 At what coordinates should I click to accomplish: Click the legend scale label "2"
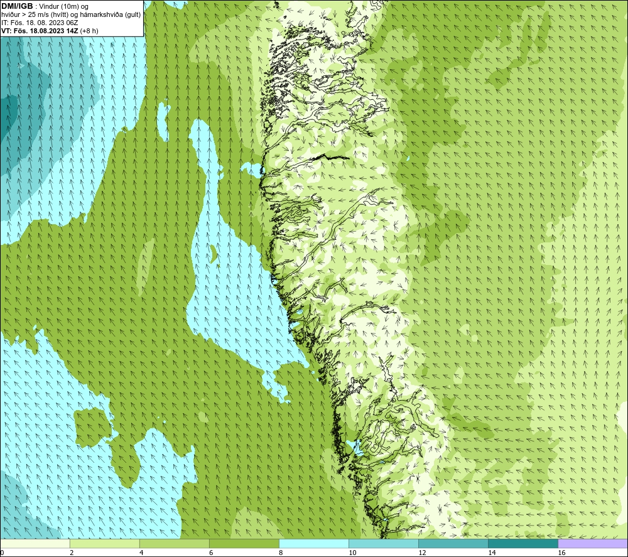point(72,553)
